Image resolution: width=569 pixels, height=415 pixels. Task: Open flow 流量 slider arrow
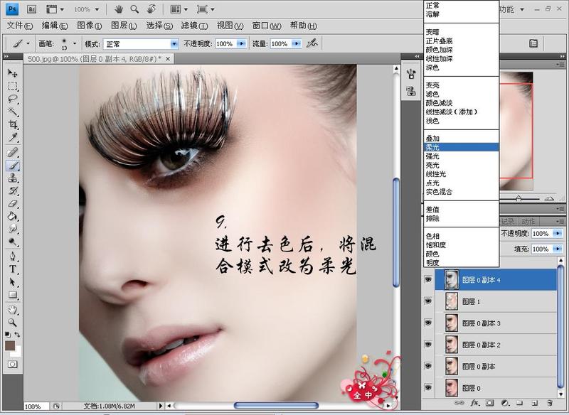(x=297, y=44)
